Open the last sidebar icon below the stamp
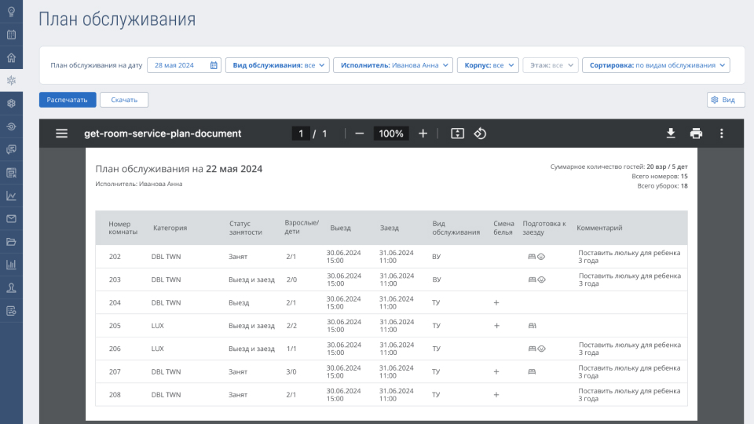Screen dimensions: 754x424 pyautogui.click(x=11, y=311)
